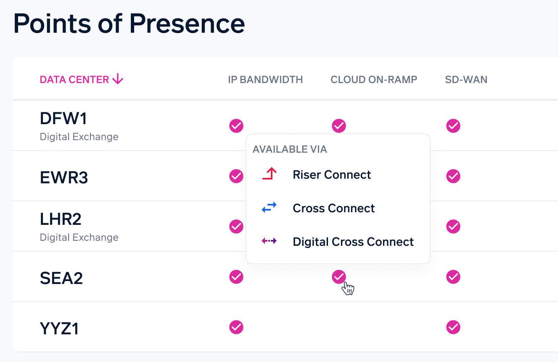Image resolution: width=558 pixels, height=362 pixels.
Task: Click LHR2 IP Bandwidth checkmark icon
Action: tap(236, 226)
